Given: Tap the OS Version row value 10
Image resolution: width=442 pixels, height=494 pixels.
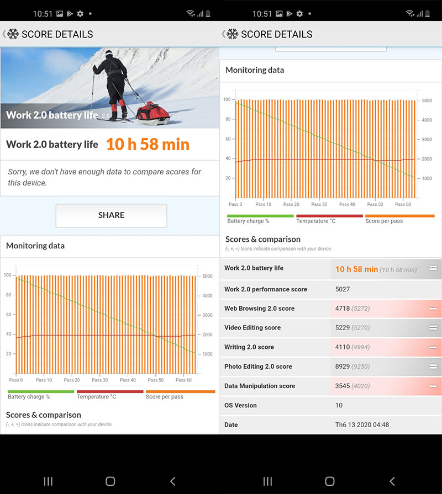Looking at the screenshot, I should (x=339, y=406).
